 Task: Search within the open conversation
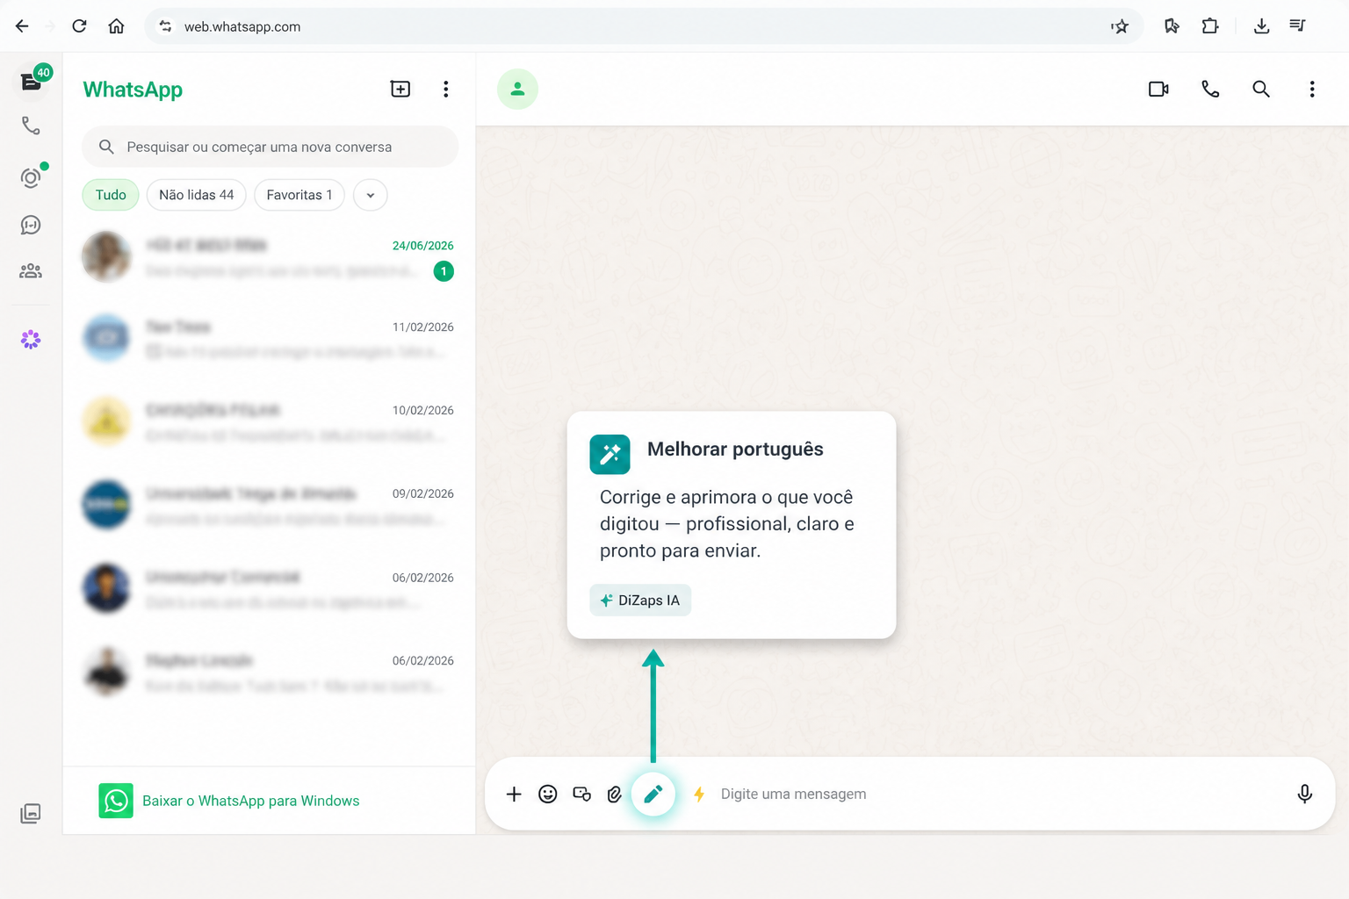coord(1261,89)
